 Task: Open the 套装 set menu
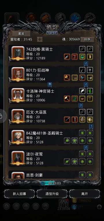21,34
